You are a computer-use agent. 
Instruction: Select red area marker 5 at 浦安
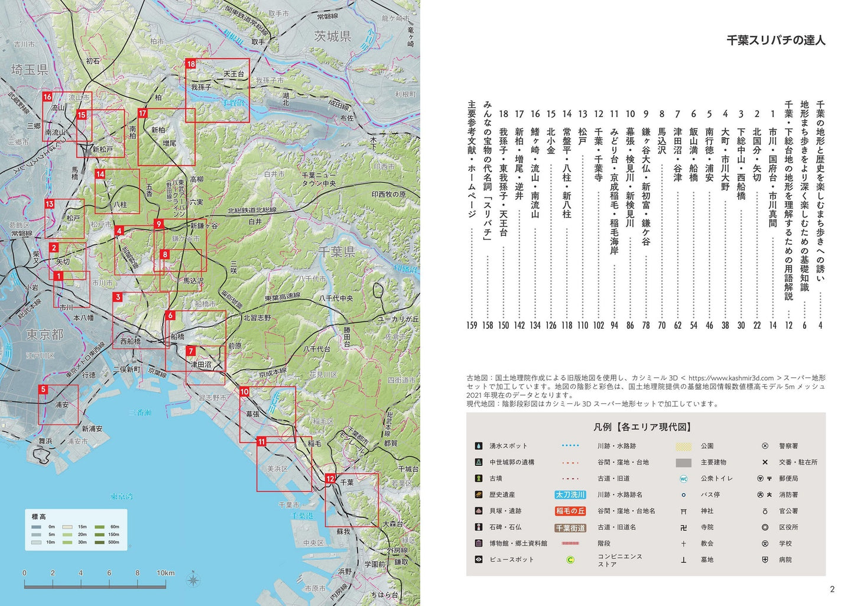click(43, 390)
